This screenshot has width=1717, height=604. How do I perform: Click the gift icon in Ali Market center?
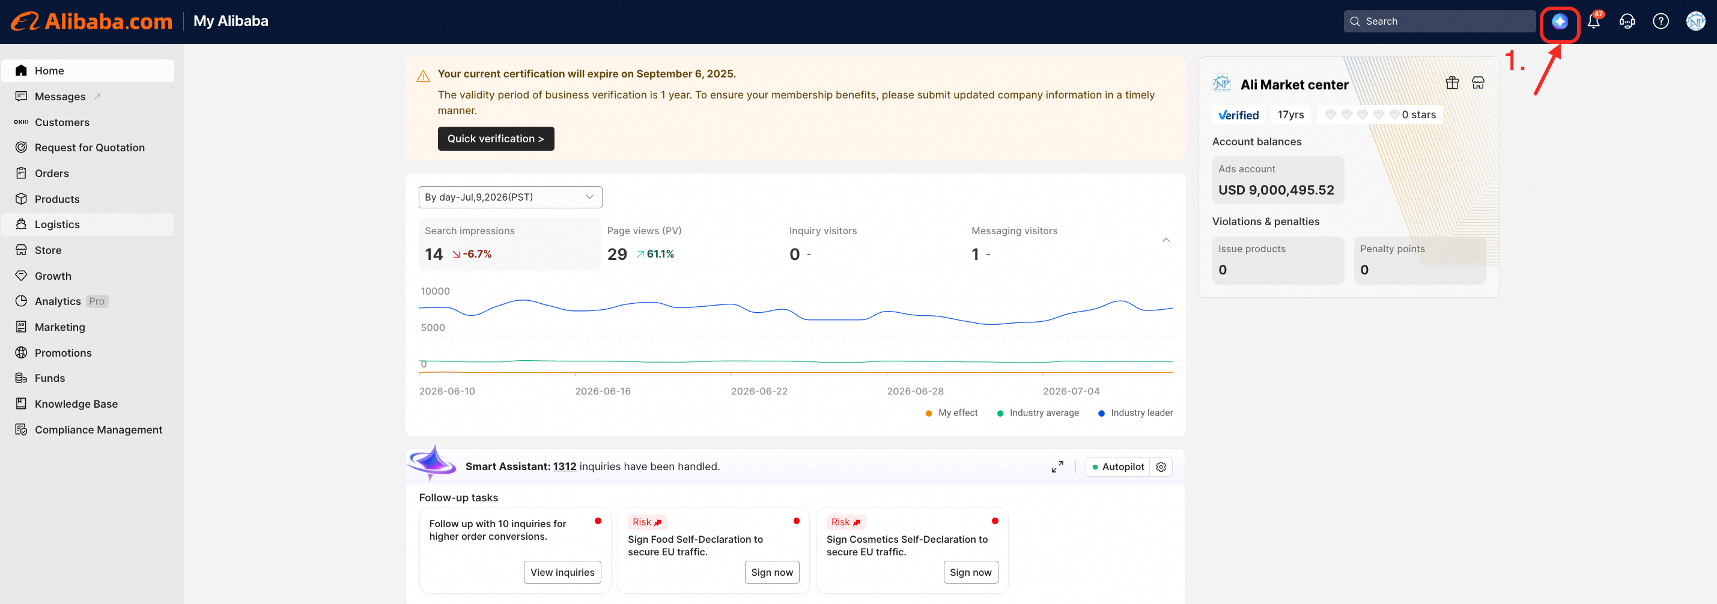pyautogui.click(x=1451, y=83)
